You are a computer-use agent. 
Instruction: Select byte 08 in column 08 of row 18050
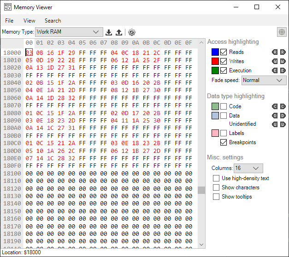click(x=114, y=90)
